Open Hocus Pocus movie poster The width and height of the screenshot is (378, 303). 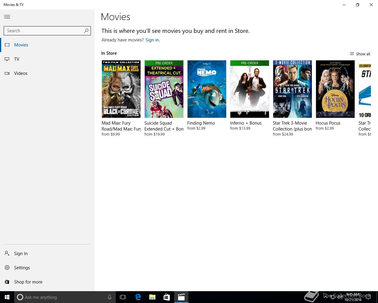[335, 89]
